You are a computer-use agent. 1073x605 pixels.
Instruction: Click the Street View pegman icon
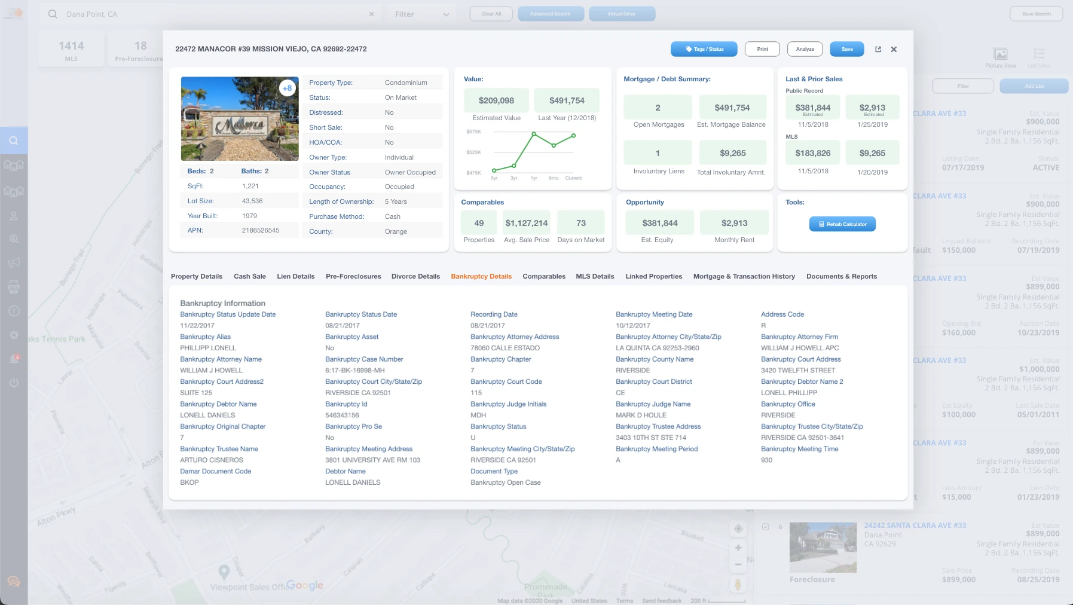pos(738,584)
